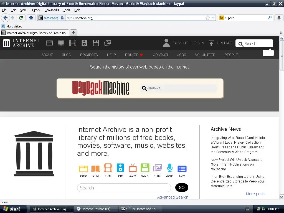Go back using the browser back arrow
Image resolution: width=284 pixels, height=213 pixels.
pos(6,18)
